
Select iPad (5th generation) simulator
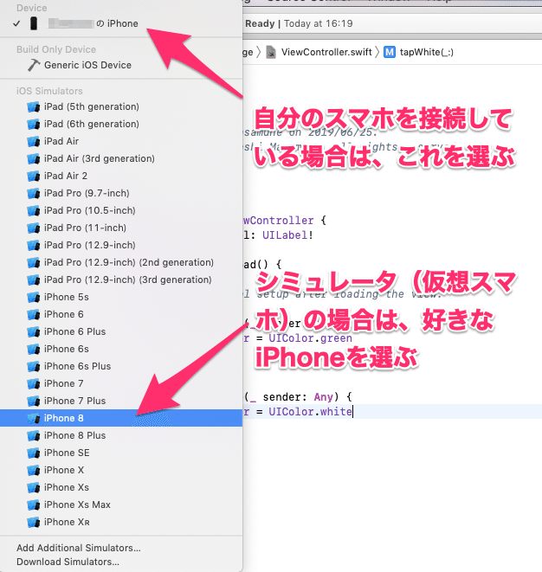pyautogui.click(x=121, y=107)
